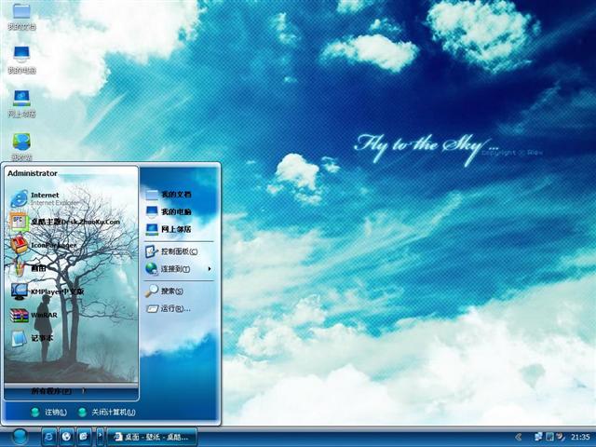Open 记事本 notepad from the Start menu

pyautogui.click(x=32, y=338)
